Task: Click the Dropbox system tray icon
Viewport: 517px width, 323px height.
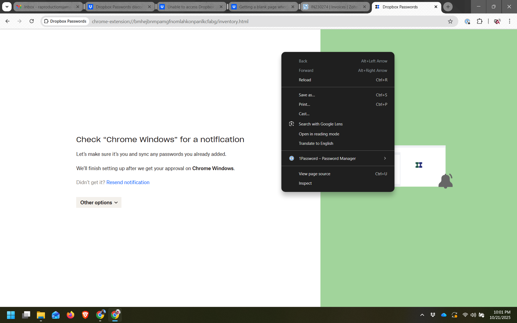Action: tap(433, 315)
